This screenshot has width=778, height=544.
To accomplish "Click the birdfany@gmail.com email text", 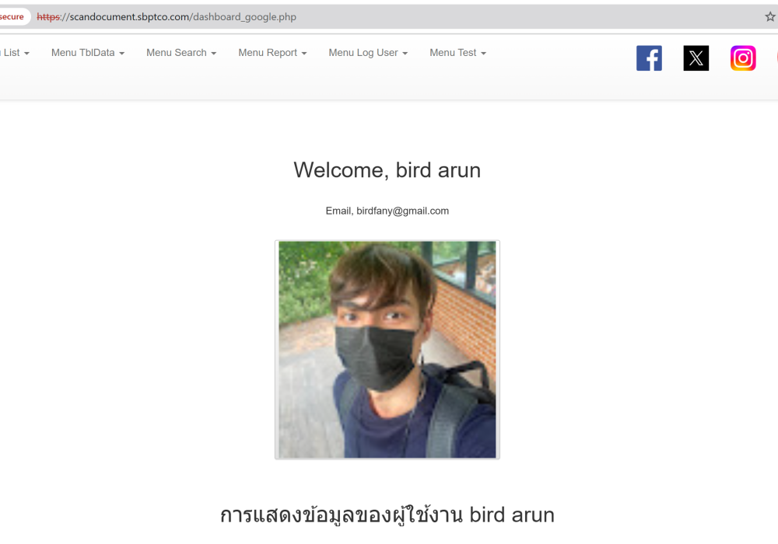I will click(402, 211).
